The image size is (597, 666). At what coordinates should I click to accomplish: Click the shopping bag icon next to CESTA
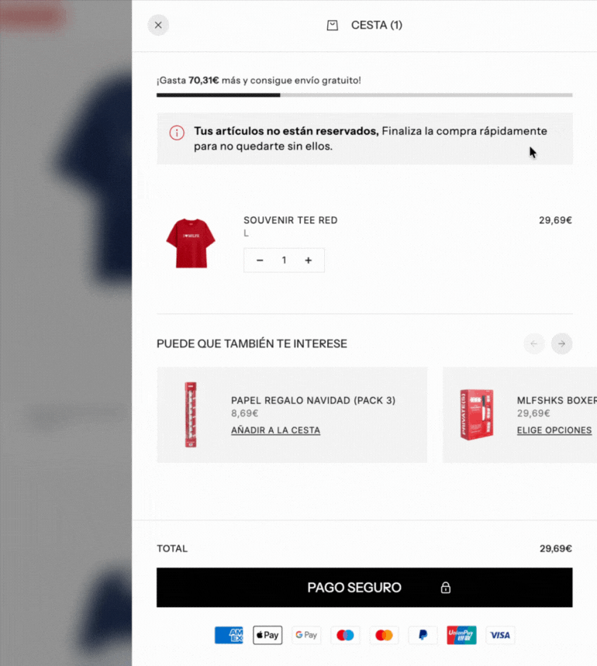(333, 26)
